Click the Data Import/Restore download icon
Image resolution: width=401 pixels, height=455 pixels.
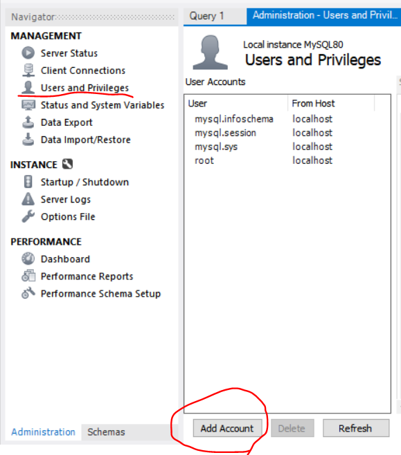tap(28, 139)
